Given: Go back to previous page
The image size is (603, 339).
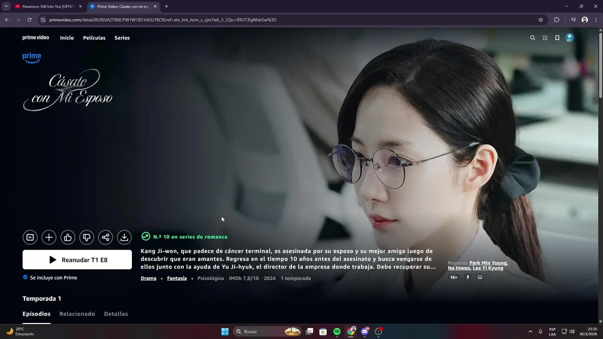Looking at the screenshot, I should (7, 20).
